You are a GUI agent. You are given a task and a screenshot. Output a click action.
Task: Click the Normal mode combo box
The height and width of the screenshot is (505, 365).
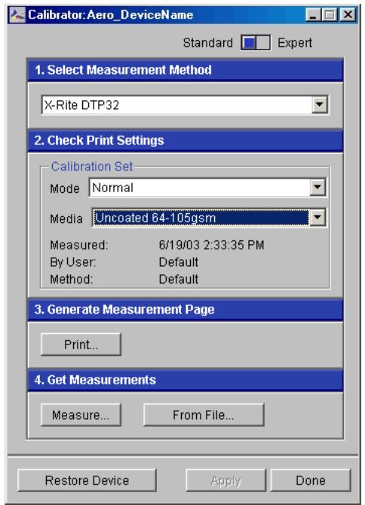pos(207,188)
